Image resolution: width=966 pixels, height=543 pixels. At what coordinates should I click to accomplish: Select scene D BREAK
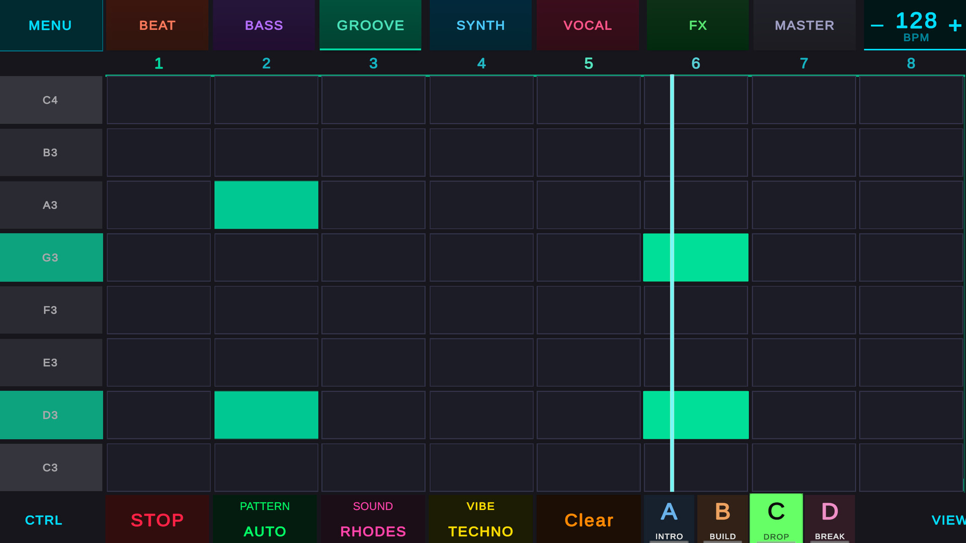pyautogui.click(x=829, y=519)
